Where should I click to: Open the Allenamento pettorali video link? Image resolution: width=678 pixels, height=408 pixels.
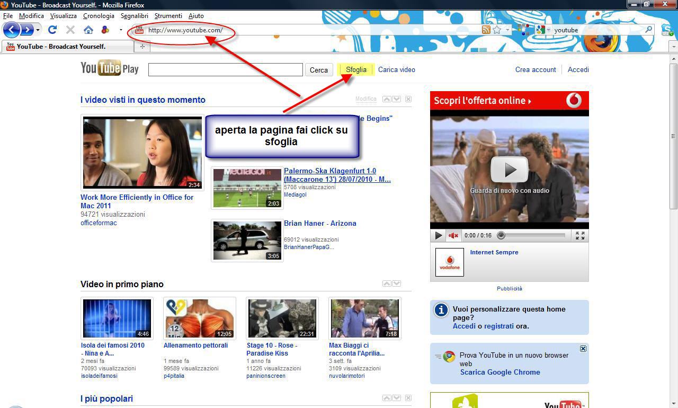pos(195,345)
